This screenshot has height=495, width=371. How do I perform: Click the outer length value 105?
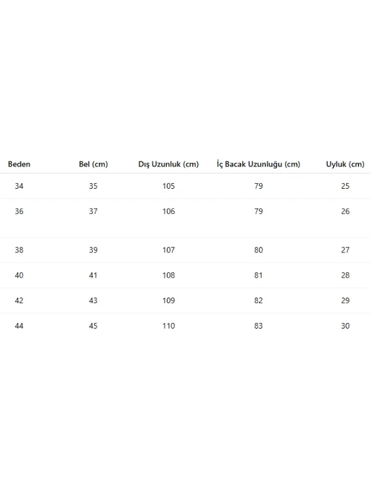tap(169, 186)
